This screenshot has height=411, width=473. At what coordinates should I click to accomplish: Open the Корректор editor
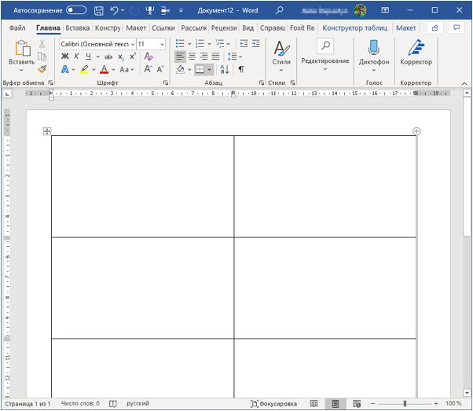[x=416, y=53]
